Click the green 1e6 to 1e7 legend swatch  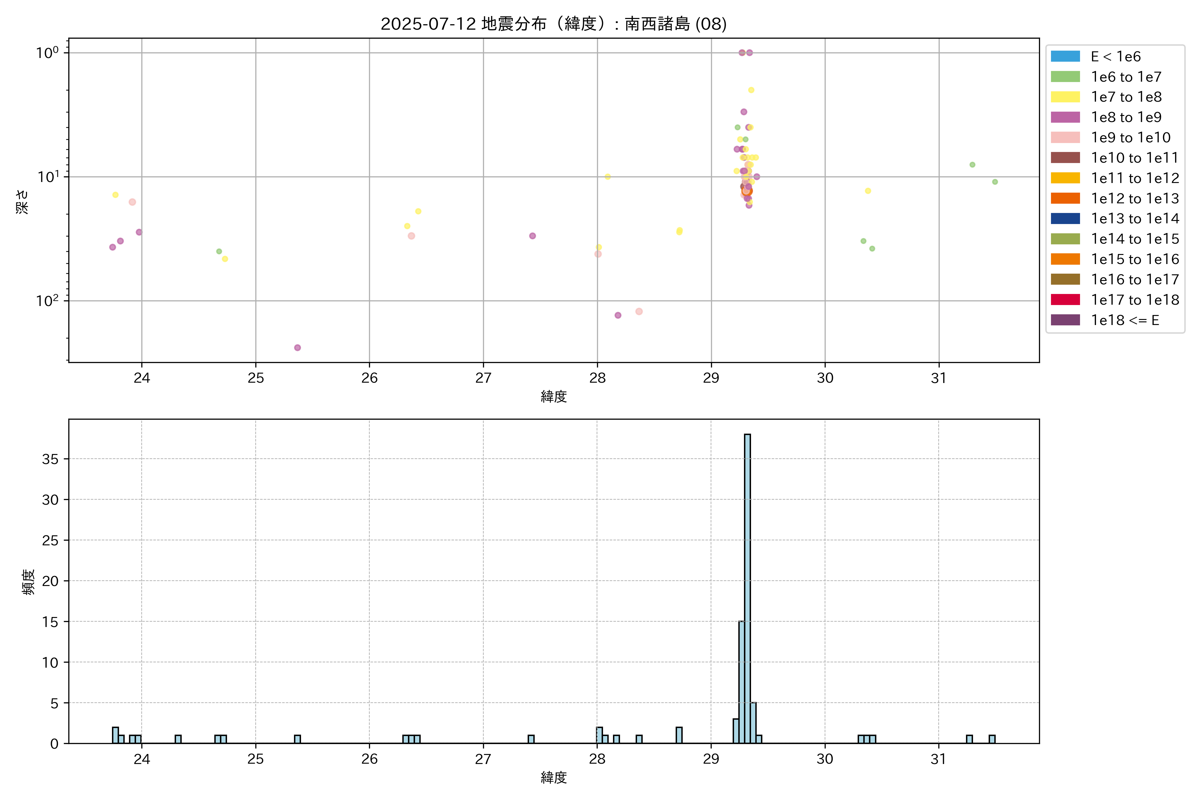coord(1065,77)
